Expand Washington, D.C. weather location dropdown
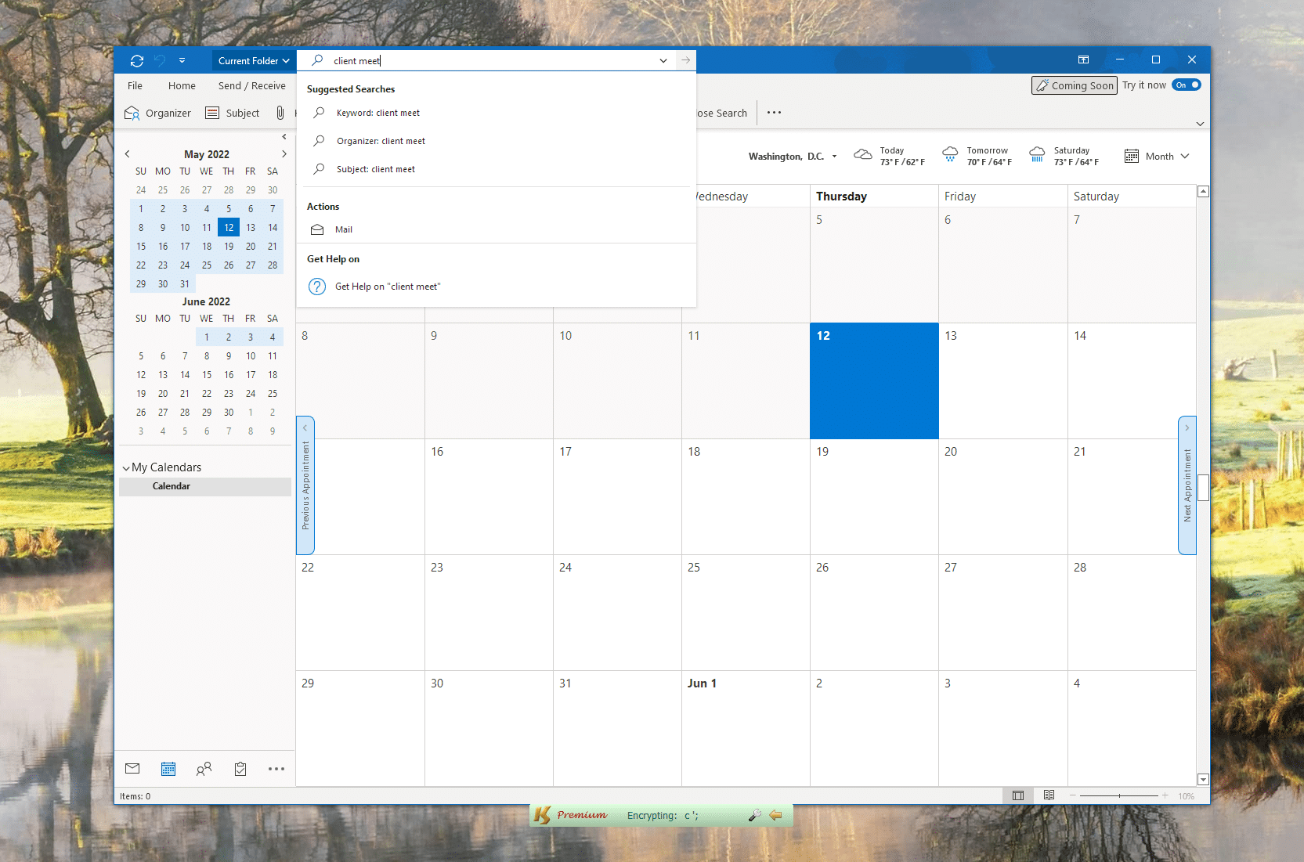1304x862 pixels. click(834, 157)
